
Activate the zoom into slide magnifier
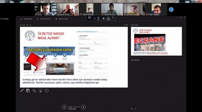click(x=34, y=91)
